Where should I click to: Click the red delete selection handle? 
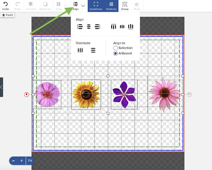pyautogui.click(x=27, y=94)
